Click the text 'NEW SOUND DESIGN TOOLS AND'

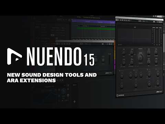pos(52,75)
